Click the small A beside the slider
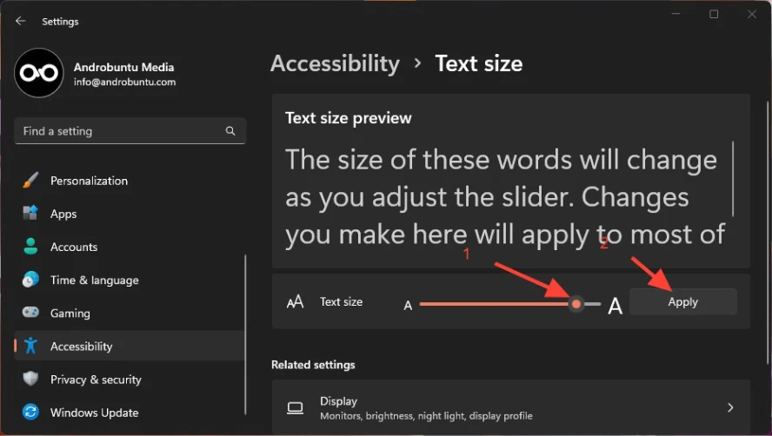 pos(408,306)
